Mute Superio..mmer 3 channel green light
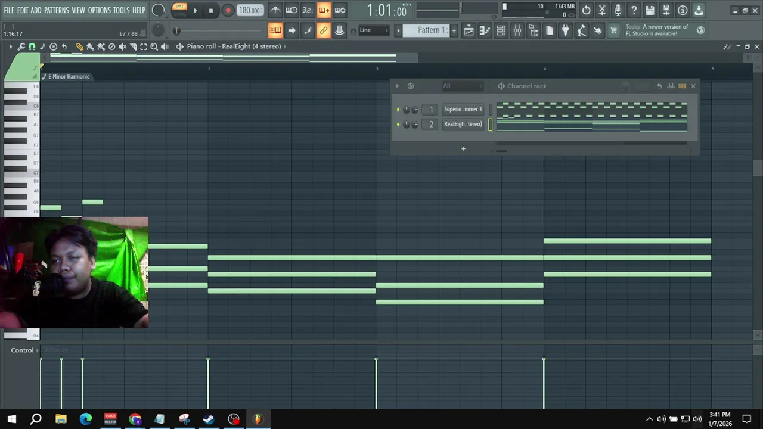 click(x=398, y=110)
